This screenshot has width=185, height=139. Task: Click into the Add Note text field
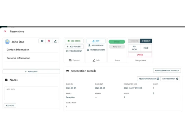(31, 93)
